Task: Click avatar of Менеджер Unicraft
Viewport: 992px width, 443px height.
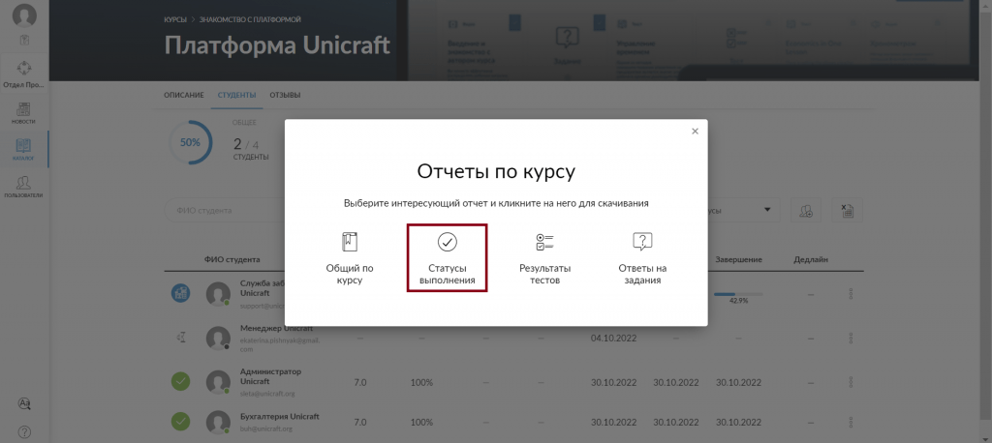Action: coord(218,339)
